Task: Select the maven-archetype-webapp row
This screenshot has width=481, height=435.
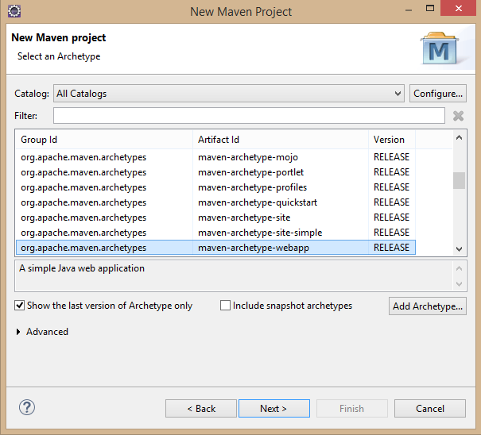Action: (x=215, y=248)
